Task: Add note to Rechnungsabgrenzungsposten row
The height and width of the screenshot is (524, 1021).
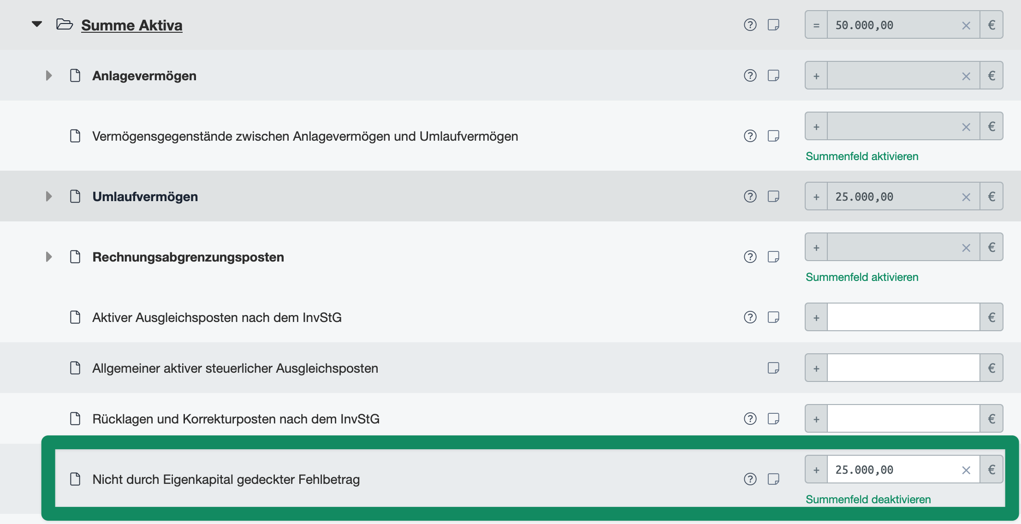Action: coord(773,257)
